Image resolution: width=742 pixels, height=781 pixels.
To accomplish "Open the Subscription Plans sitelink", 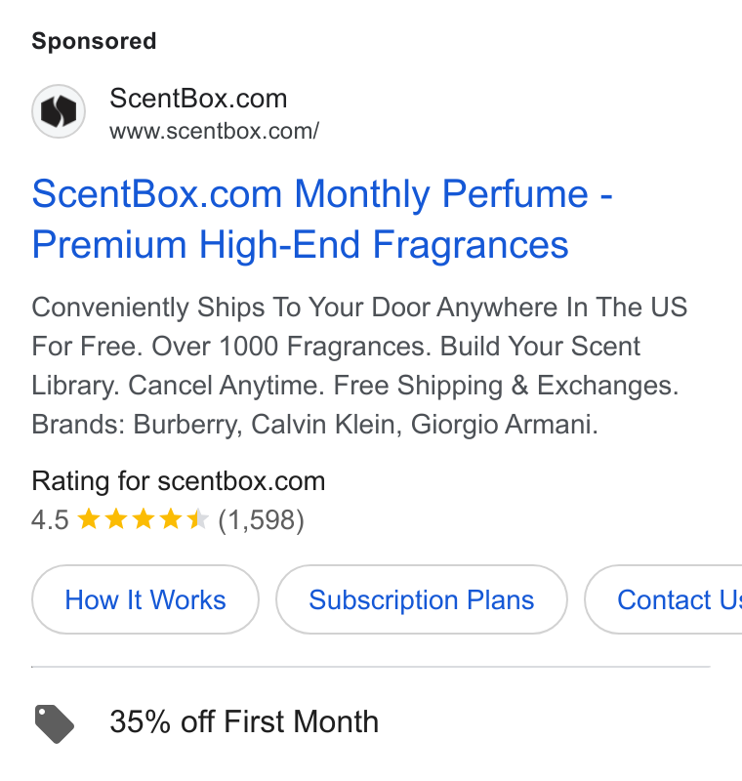I will pos(422,599).
